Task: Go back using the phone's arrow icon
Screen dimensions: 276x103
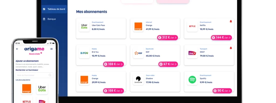Action: click(x=17, y=49)
